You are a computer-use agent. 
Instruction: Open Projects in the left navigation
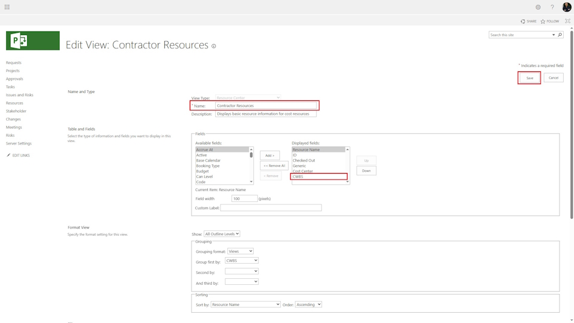click(x=13, y=71)
